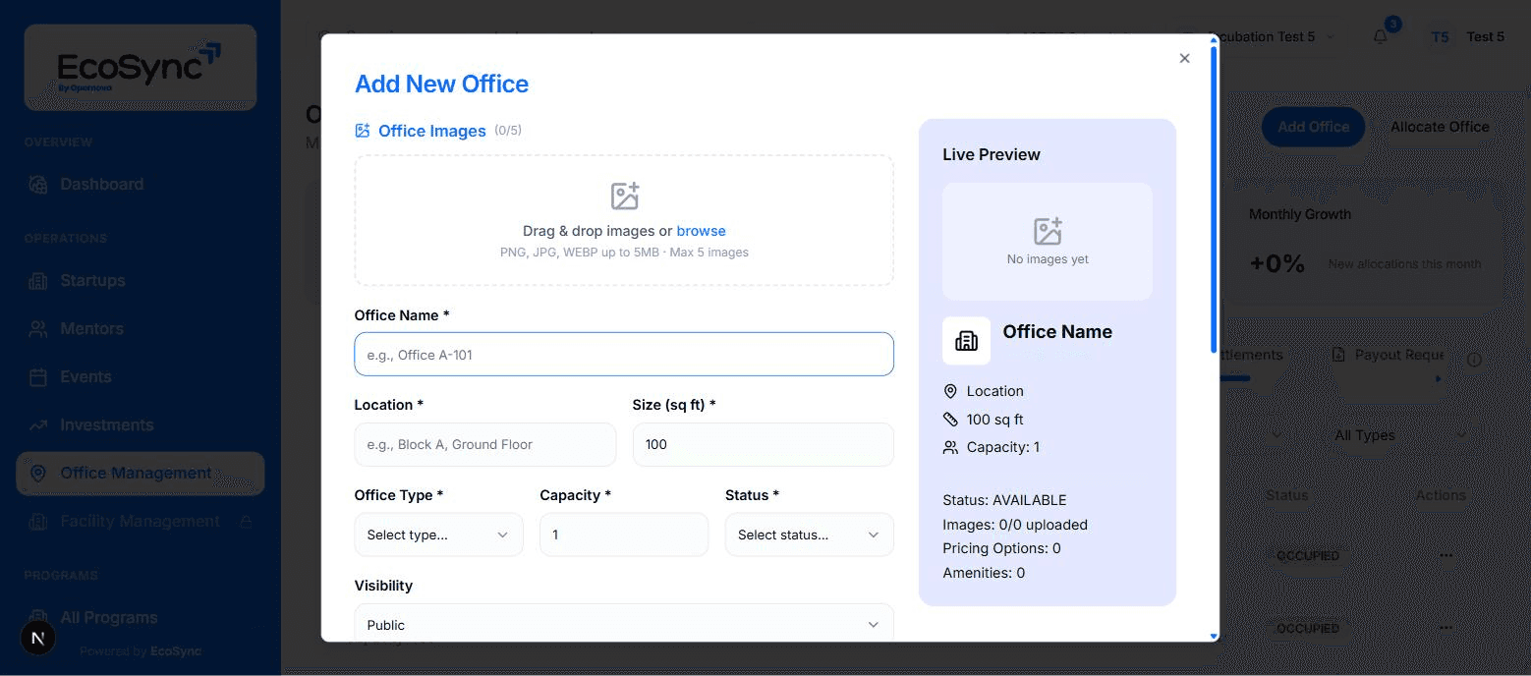Image resolution: width=1531 pixels, height=676 pixels.
Task: Open actions menu for second OCCUPIED row
Action: (x=1446, y=628)
